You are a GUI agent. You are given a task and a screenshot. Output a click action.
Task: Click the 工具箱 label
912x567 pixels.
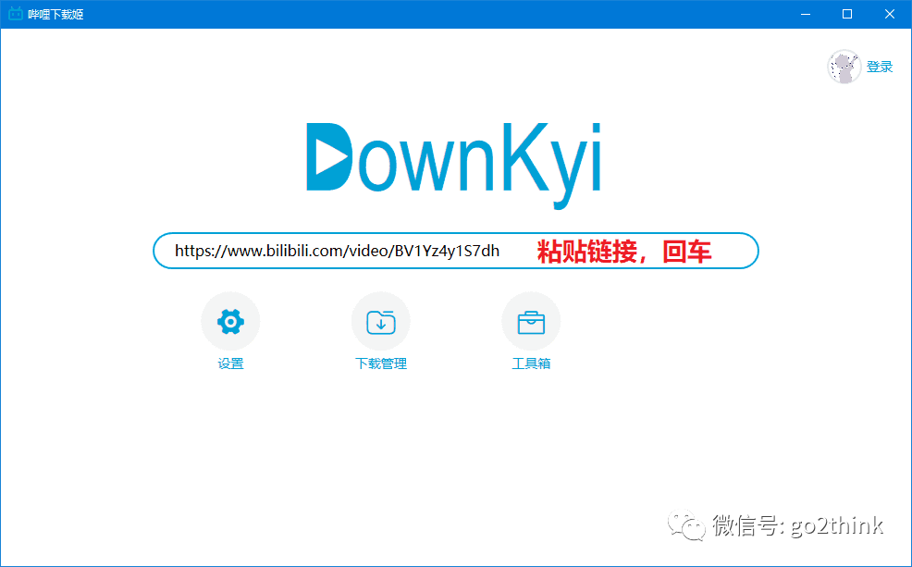point(531,364)
